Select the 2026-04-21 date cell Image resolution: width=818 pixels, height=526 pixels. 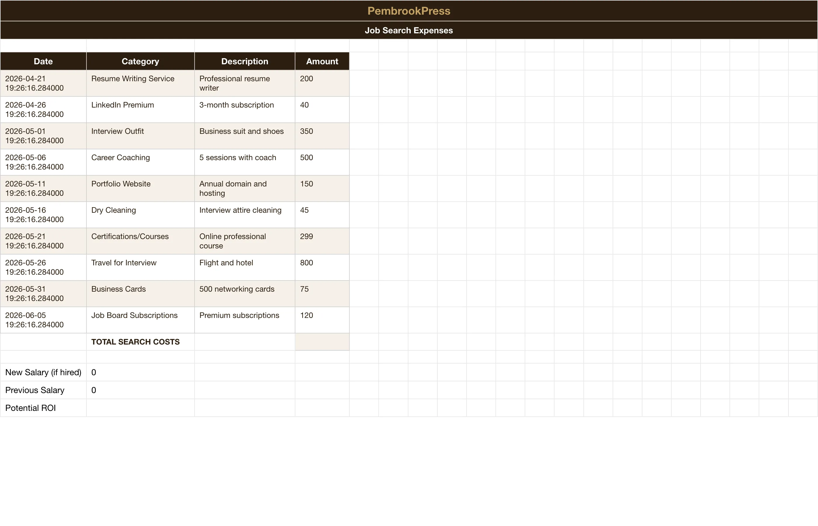pos(43,83)
